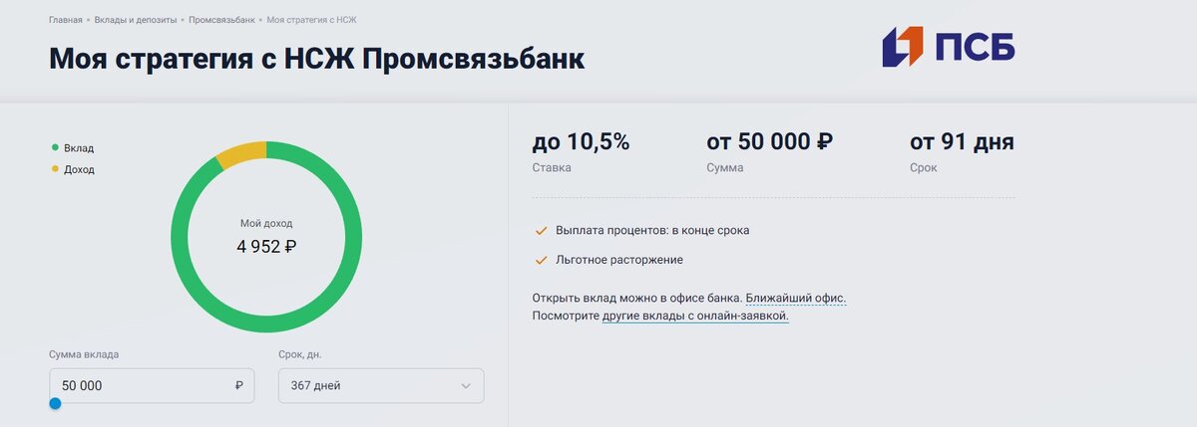Click the до 10,5% rate figure
The height and width of the screenshot is (427, 1197).
pyautogui.click(x=582, y=142)
